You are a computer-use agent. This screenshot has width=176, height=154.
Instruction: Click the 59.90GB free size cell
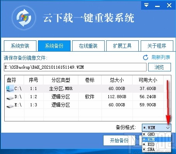pos(148,105)
